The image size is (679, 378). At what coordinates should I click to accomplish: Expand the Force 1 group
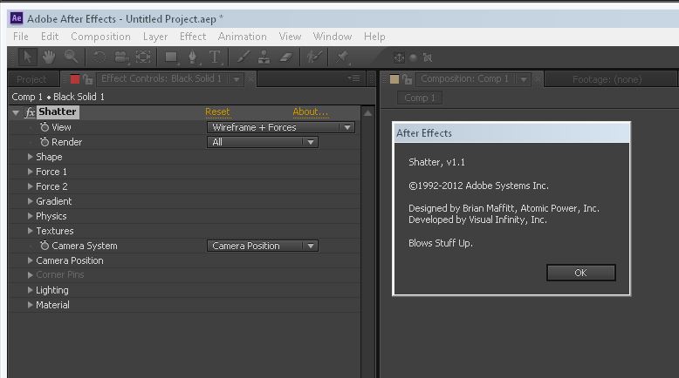pos(30,172)
